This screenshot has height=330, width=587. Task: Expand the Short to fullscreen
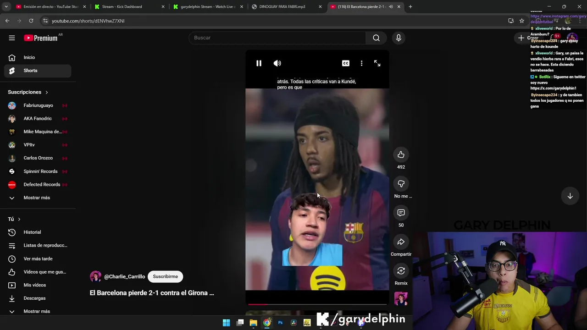pyautogui.click(x=377, y=63)
